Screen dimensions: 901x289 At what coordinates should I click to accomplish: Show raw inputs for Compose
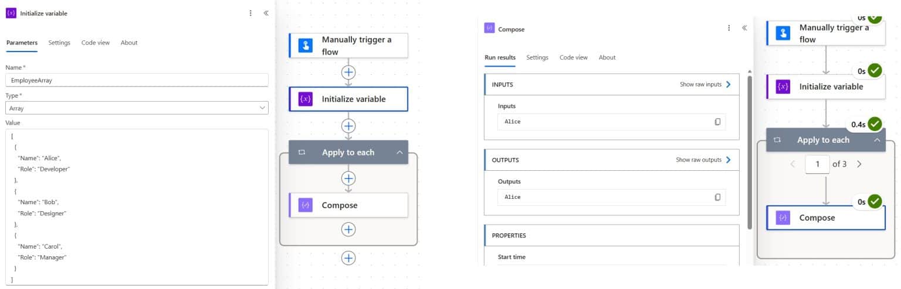point(706,84)
